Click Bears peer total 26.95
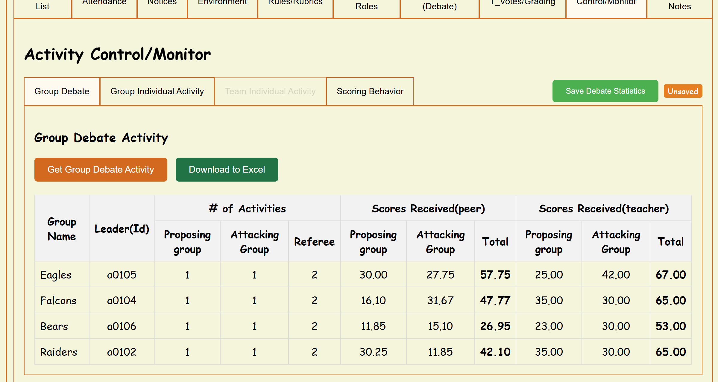 (495, 326)
